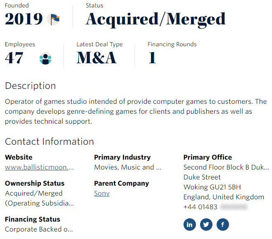
Task: Click the M&A latest deal type
Action: pyautogui.click(x=96, y=58)
